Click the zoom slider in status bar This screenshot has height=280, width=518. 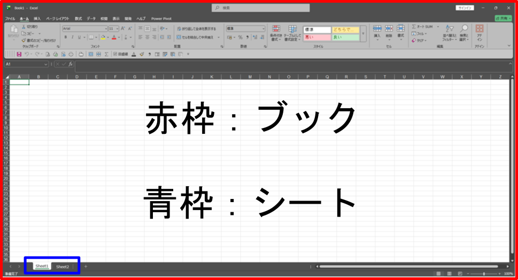click(484, 274)
